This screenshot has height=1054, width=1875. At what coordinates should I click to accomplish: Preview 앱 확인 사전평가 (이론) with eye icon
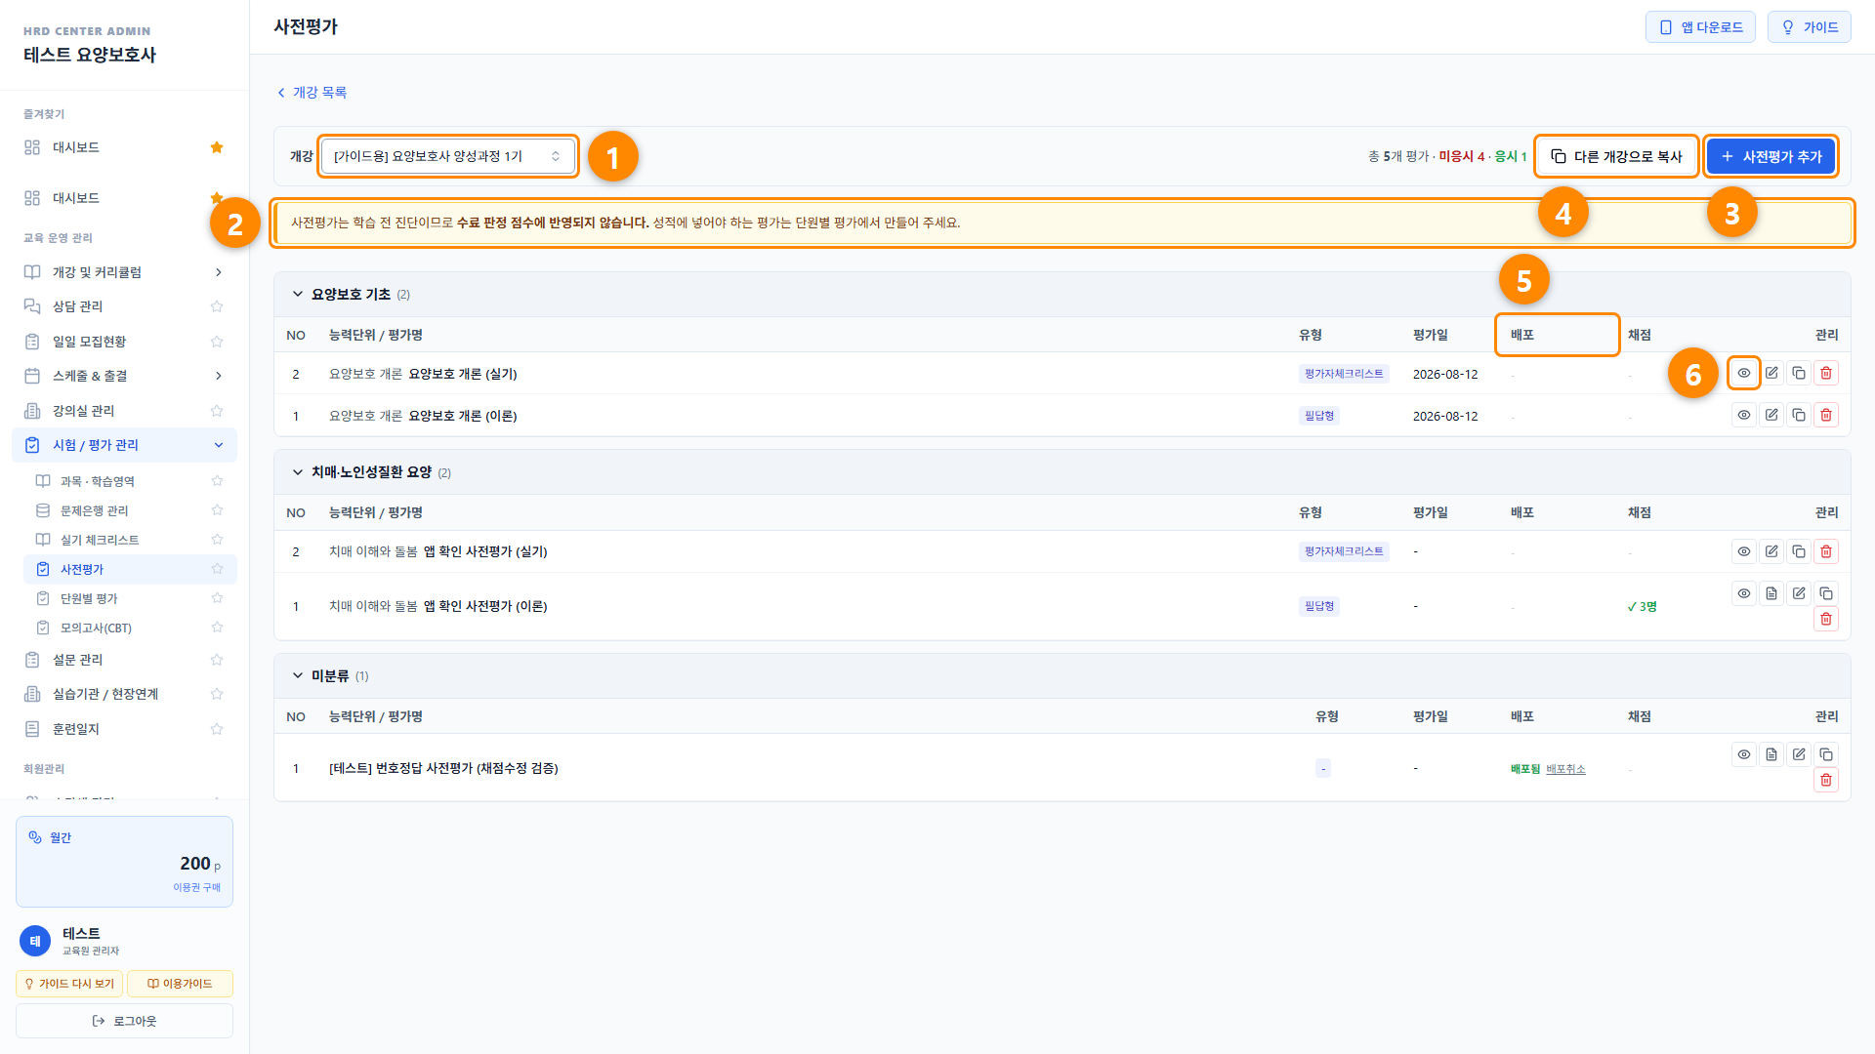pos(1743,593)
